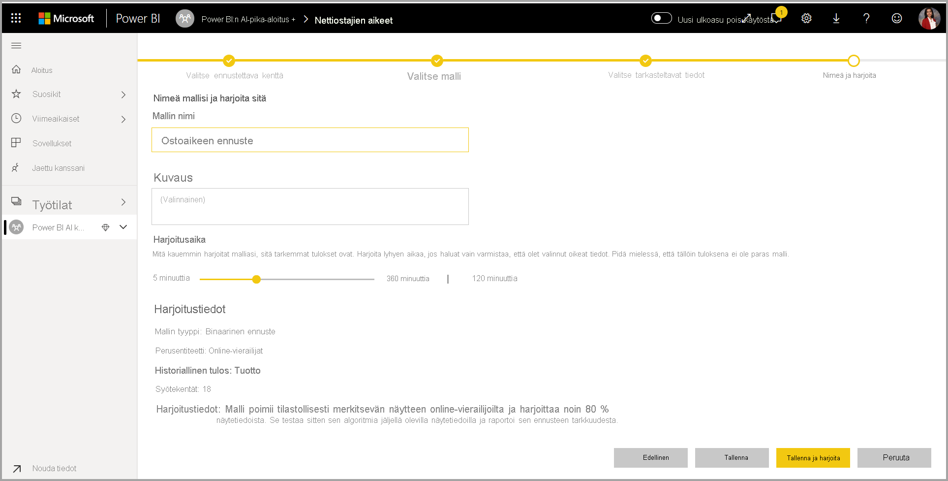
Task: Click the workspace avatar icon in header
Action: click(185, 19)
